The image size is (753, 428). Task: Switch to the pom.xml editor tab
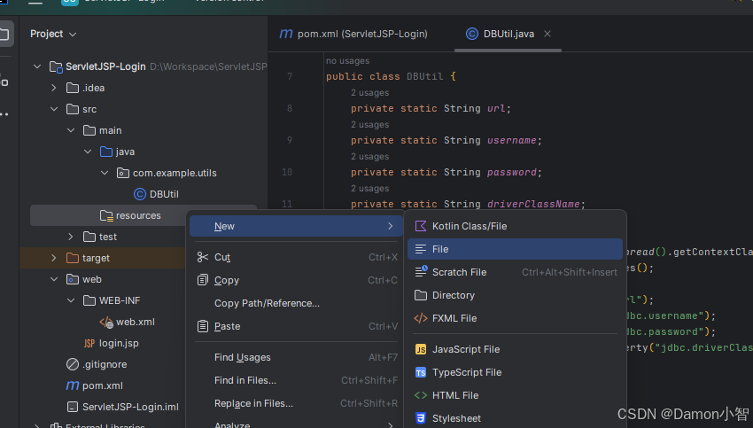coord(353,34)
